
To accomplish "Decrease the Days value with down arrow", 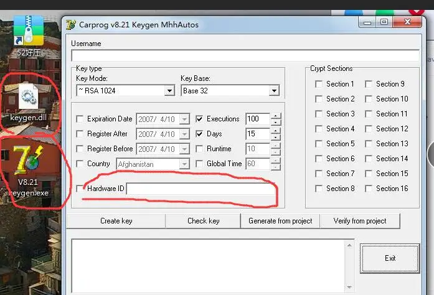I will coord(275,137).
